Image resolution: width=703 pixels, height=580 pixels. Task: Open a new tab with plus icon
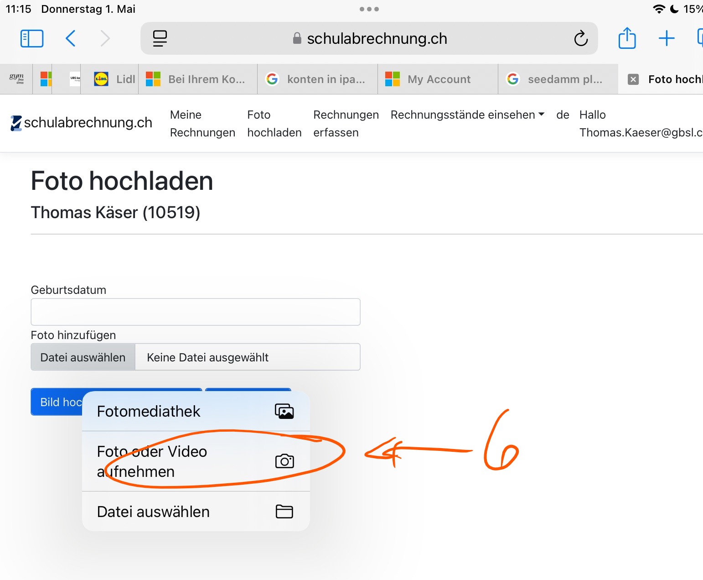tap(666, 38)
